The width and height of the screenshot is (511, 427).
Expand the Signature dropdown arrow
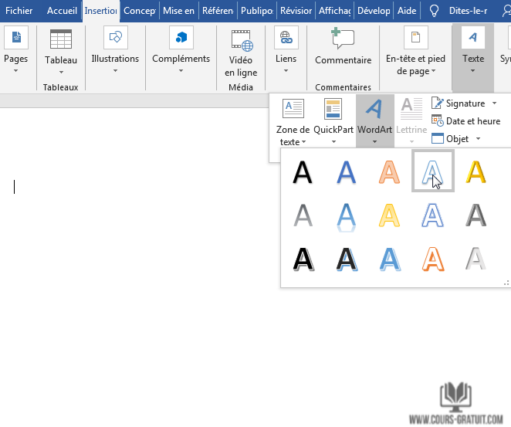[494, 103]
